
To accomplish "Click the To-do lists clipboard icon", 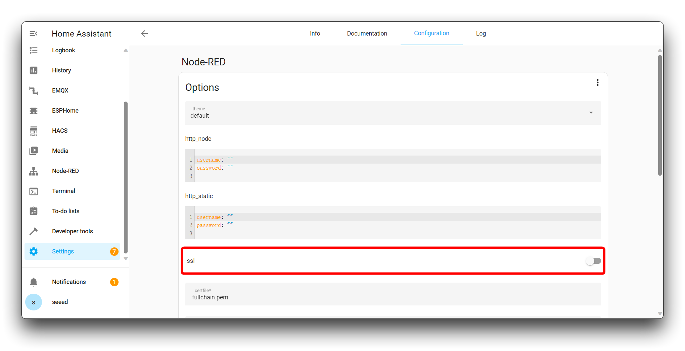I will coord(34,211).
